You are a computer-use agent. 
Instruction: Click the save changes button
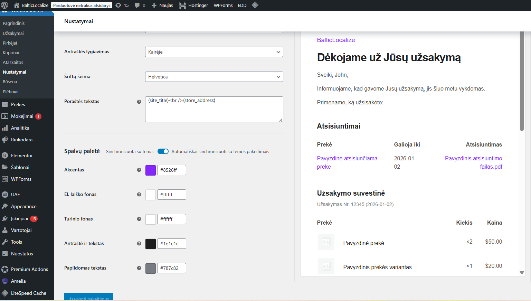pyautogui.click(x=88, y=297)
